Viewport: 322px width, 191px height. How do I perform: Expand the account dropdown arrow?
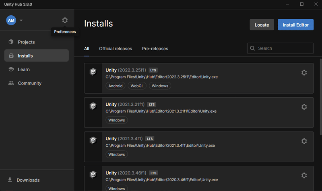pos(21,21)
